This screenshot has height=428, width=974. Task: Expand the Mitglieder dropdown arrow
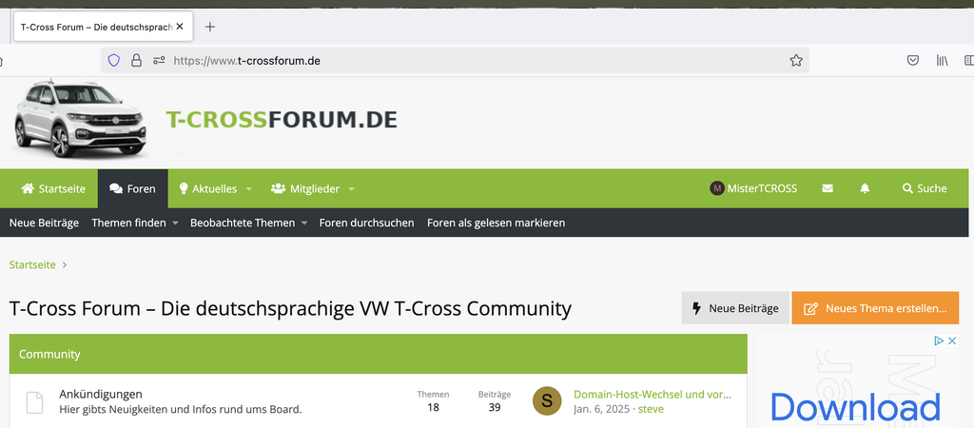351,189
